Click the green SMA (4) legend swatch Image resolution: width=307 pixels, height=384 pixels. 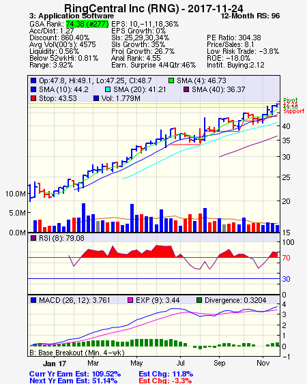tap(171, 80)
